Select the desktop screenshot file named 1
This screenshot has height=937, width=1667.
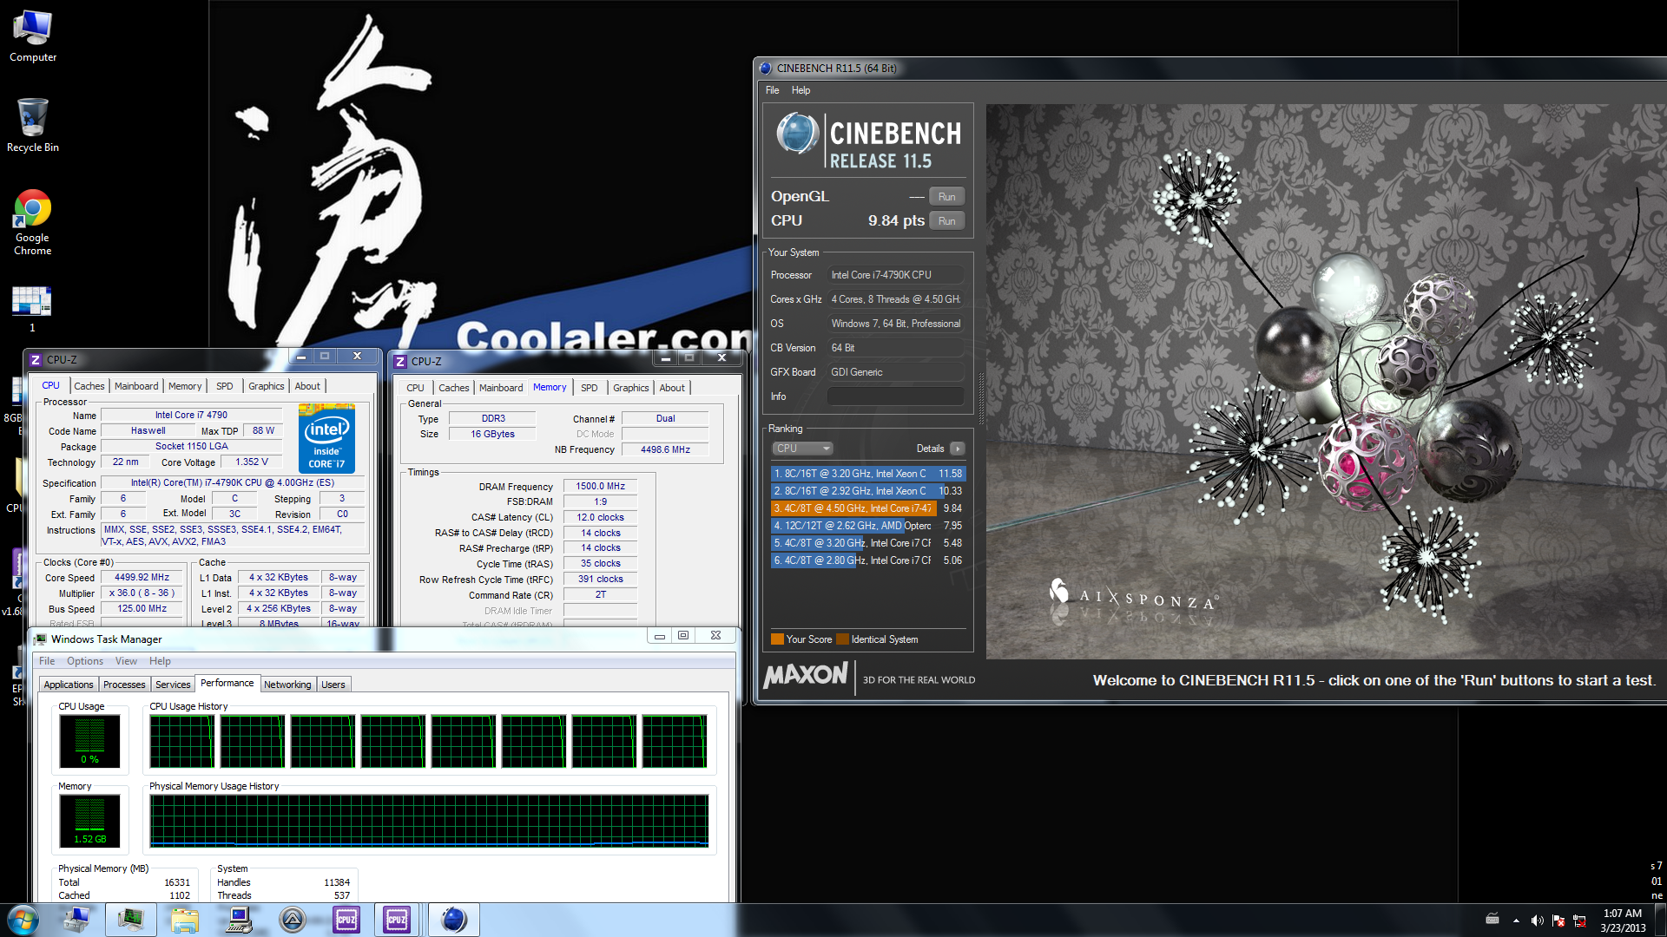32,309
